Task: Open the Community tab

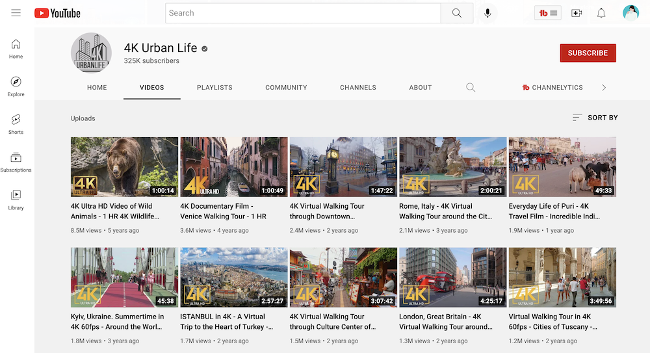Action: (286, 88)
